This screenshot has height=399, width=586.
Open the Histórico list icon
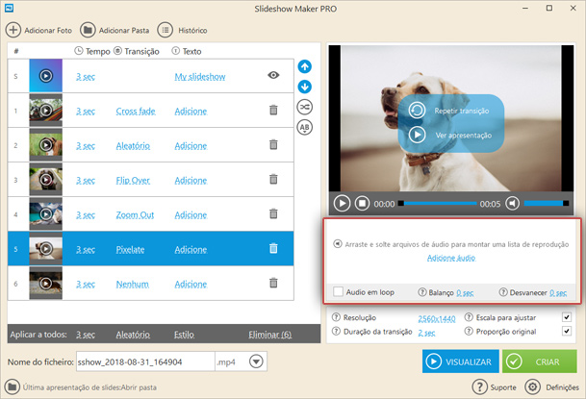pyautogui.click(x=165, y=30)
